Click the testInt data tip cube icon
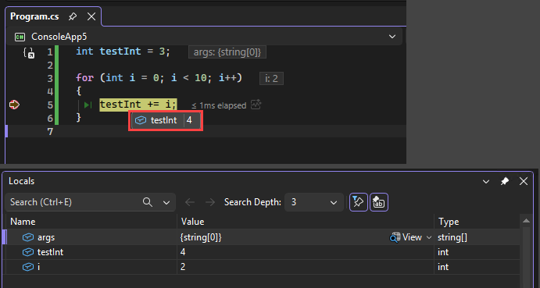 coord(140,120)
